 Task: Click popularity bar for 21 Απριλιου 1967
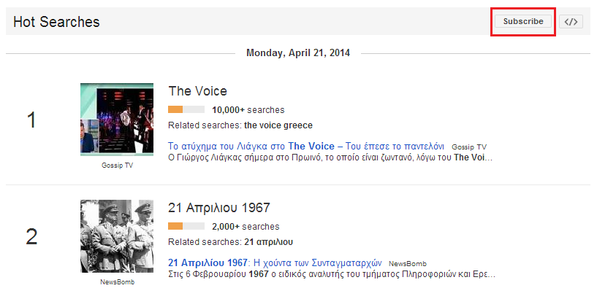(x=186, y=227)
